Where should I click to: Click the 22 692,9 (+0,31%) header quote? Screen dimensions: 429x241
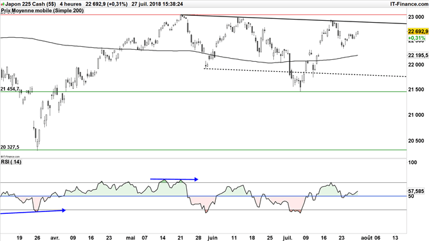click(x=107, y=4)
